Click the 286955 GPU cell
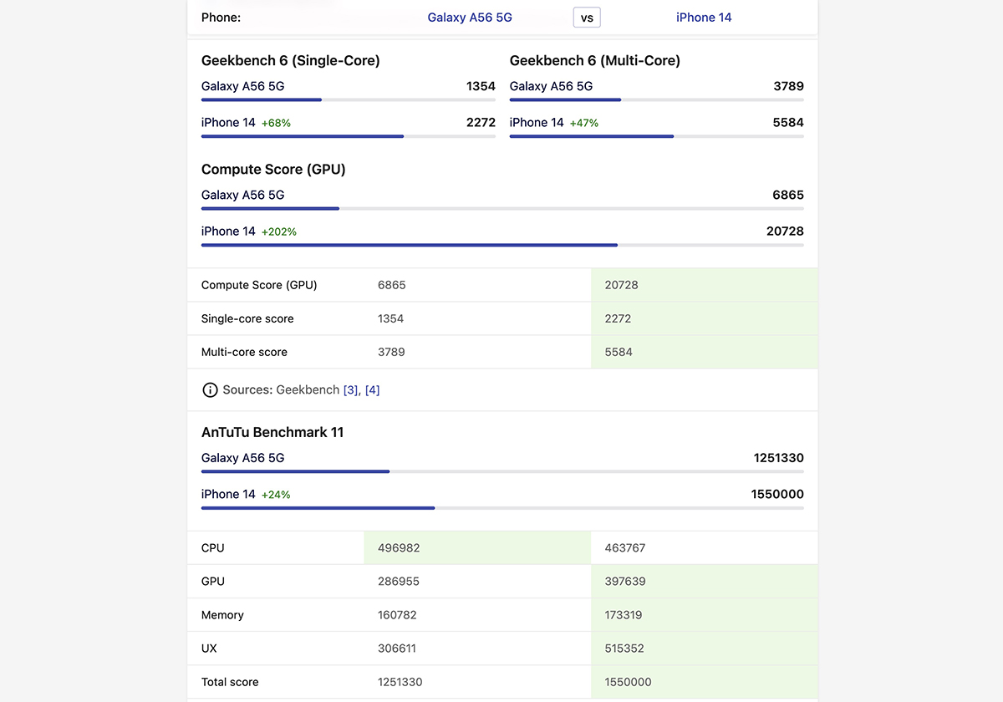The height and width of the screenshot is (702, 1003). pos(477,582)
